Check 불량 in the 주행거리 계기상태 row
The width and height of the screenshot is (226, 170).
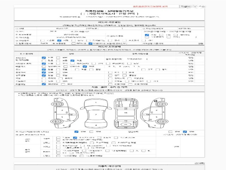pyautogui.click(x=58, y=58)
